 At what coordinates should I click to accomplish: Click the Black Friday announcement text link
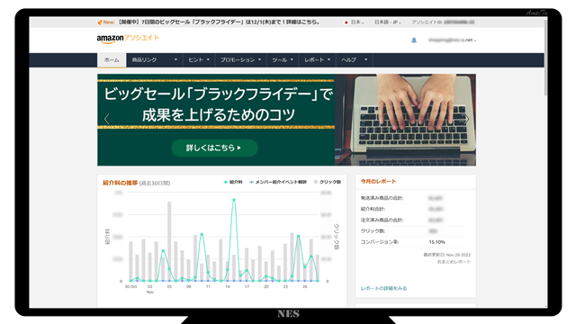pos(218,22)
